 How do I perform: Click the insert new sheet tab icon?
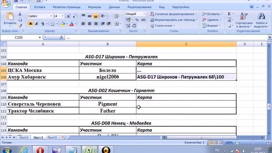tap(64, 138)
